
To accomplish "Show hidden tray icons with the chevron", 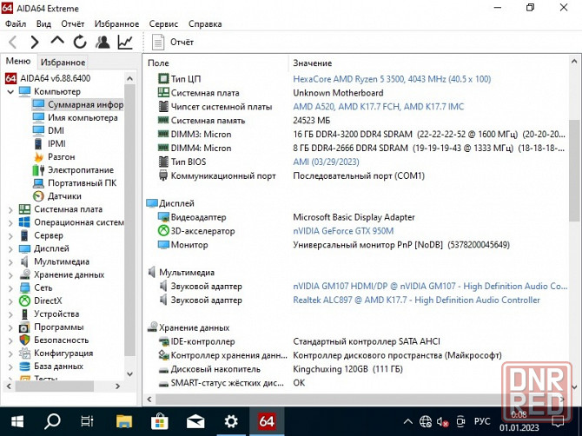I will pyautogui.click(x=408, y=421).
